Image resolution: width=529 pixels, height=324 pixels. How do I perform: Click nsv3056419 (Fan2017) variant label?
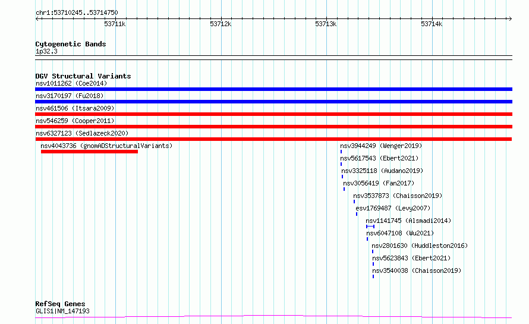pos(379,183)
